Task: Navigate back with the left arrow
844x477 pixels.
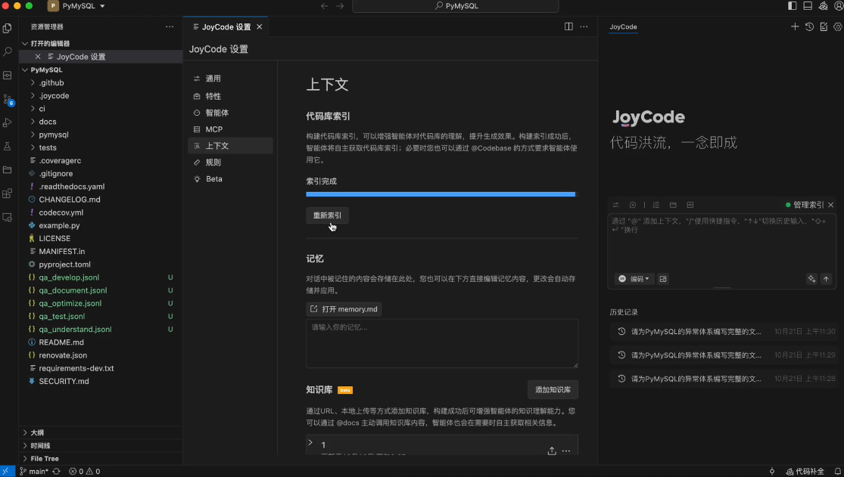Action: (x=325, y=6)
